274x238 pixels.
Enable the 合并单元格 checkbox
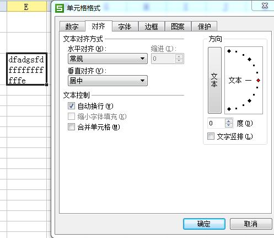pyautogui.click(x=71, y=127)
